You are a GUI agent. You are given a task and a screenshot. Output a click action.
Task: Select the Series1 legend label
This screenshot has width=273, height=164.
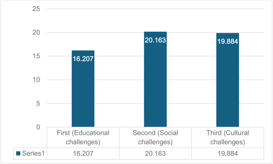point(33,153)
